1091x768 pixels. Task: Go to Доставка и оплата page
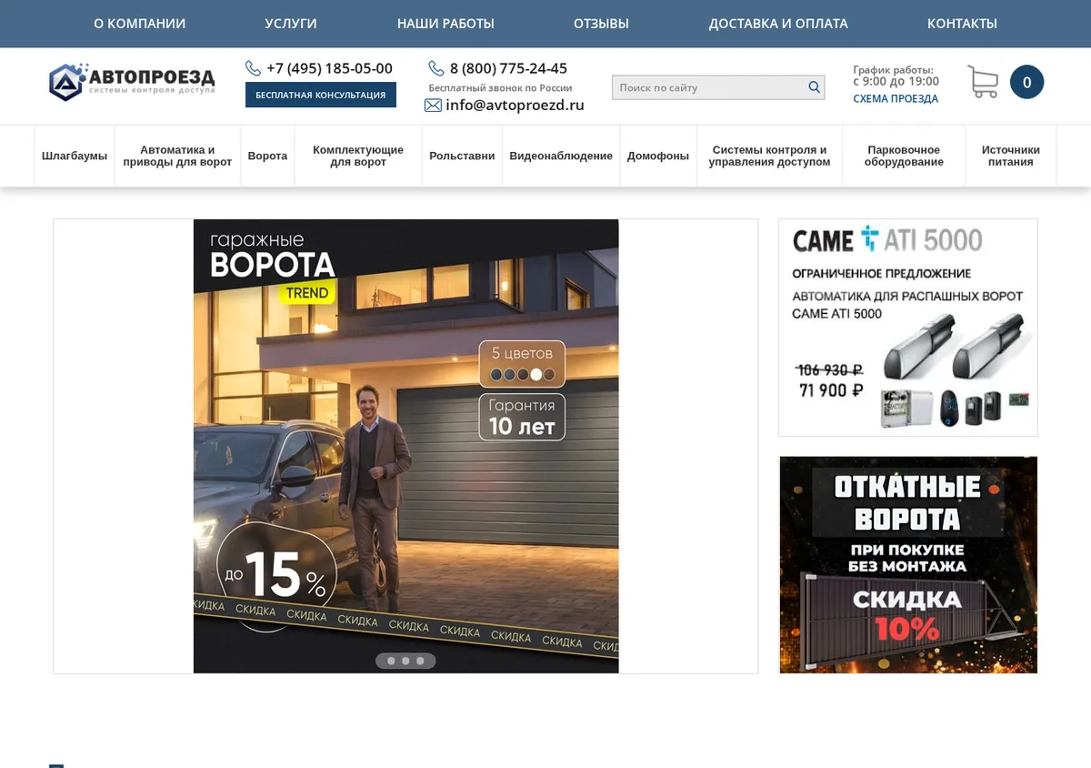pyautogui.click(x=778, y=24)
